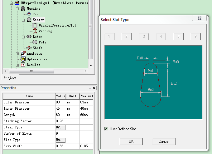Open the Slot Type Us... button
The image size is (212, 154).
click(60, 140)
